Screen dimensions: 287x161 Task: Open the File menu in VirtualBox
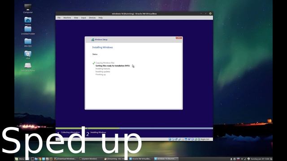coord(59,18)
